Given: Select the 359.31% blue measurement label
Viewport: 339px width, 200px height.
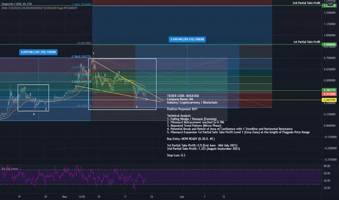Looking at the screenshot, I should tap(187, 39).
